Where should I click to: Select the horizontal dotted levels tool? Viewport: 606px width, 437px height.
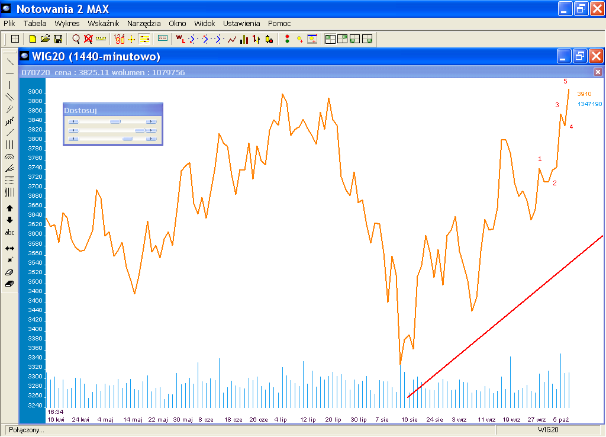(x=9, y=180)
